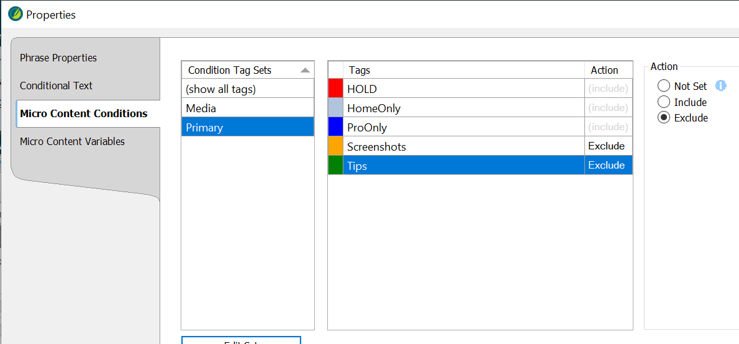
Task: Open the Phrase Properties tab
Action: pos(58,58)
